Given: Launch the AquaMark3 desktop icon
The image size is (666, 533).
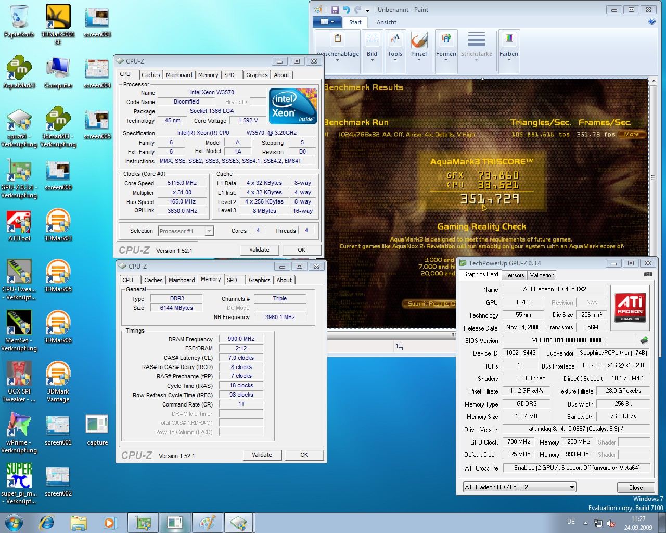Looking at the screenshot, I should [19, 72].
